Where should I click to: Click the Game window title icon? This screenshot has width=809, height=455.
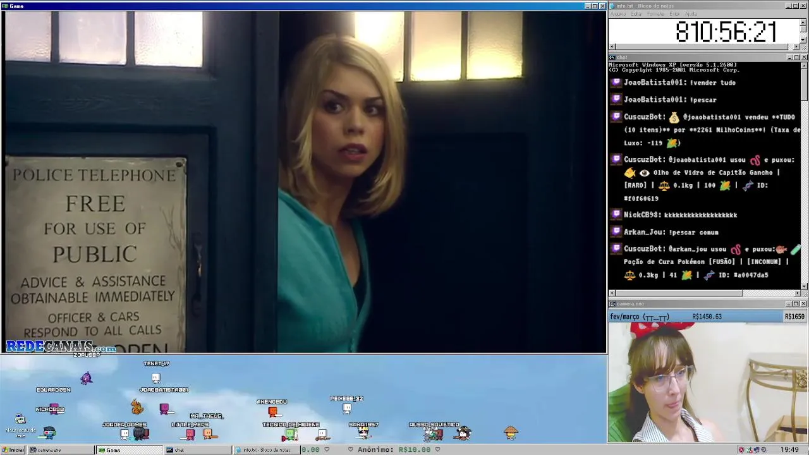(x=4, y=6)
